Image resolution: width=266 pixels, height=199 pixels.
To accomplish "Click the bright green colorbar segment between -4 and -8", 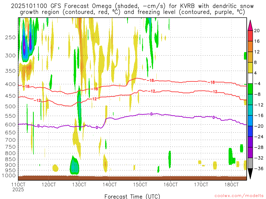I will pyautogui.click(x=250, y=89).
